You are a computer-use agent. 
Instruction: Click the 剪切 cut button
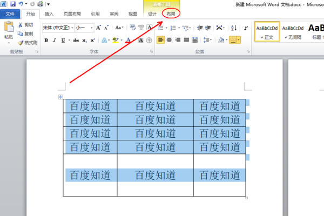[25, 25]
